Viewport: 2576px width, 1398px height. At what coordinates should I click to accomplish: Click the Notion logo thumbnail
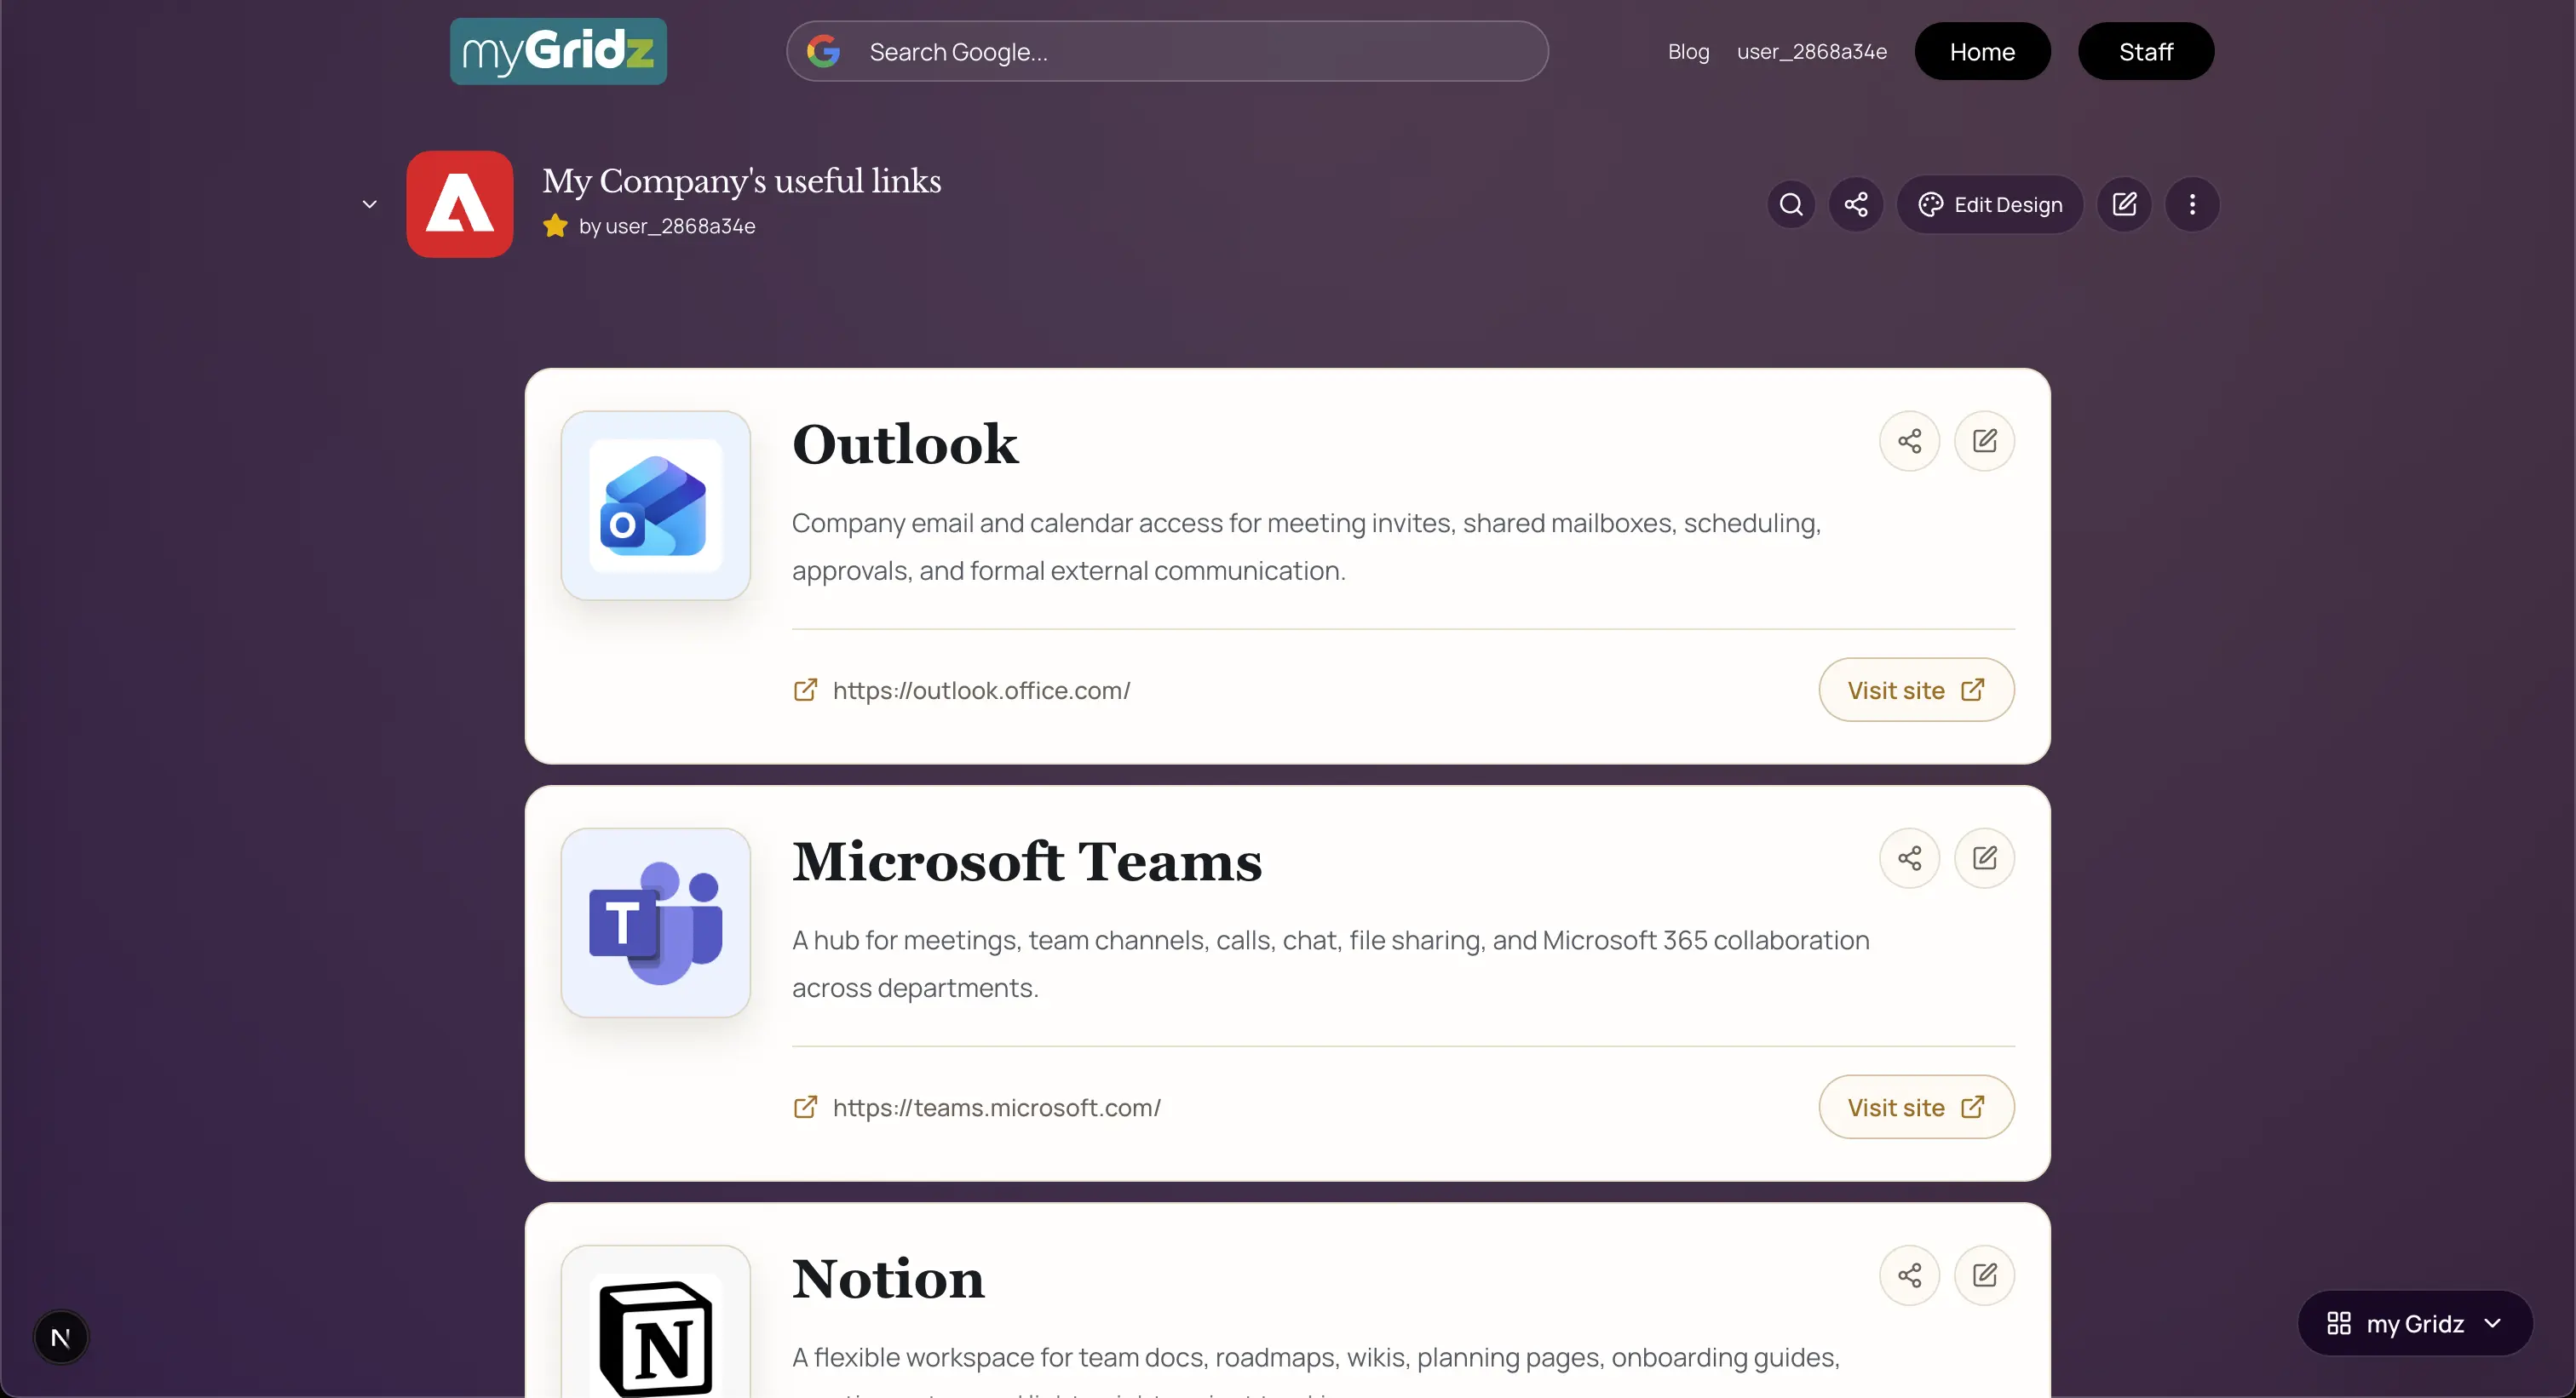[656, 1321]
